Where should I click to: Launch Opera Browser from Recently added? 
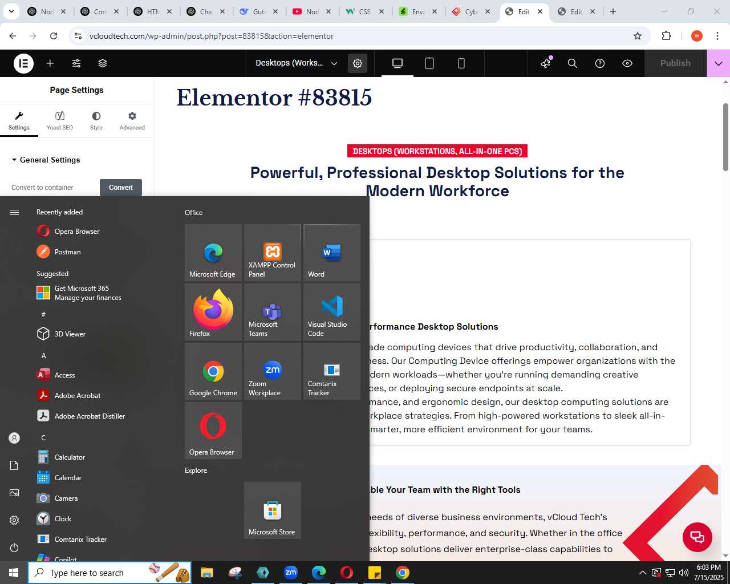[76, 231]
